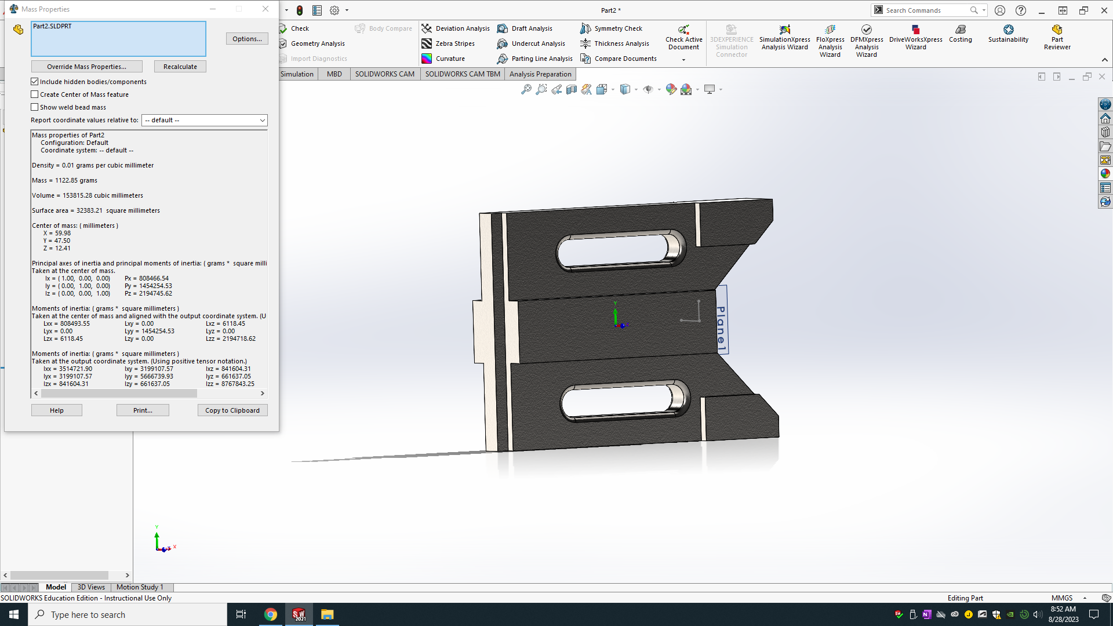Uncheck Include hidden bodies/components
The image size is (1113, 626).
[35, 82]
